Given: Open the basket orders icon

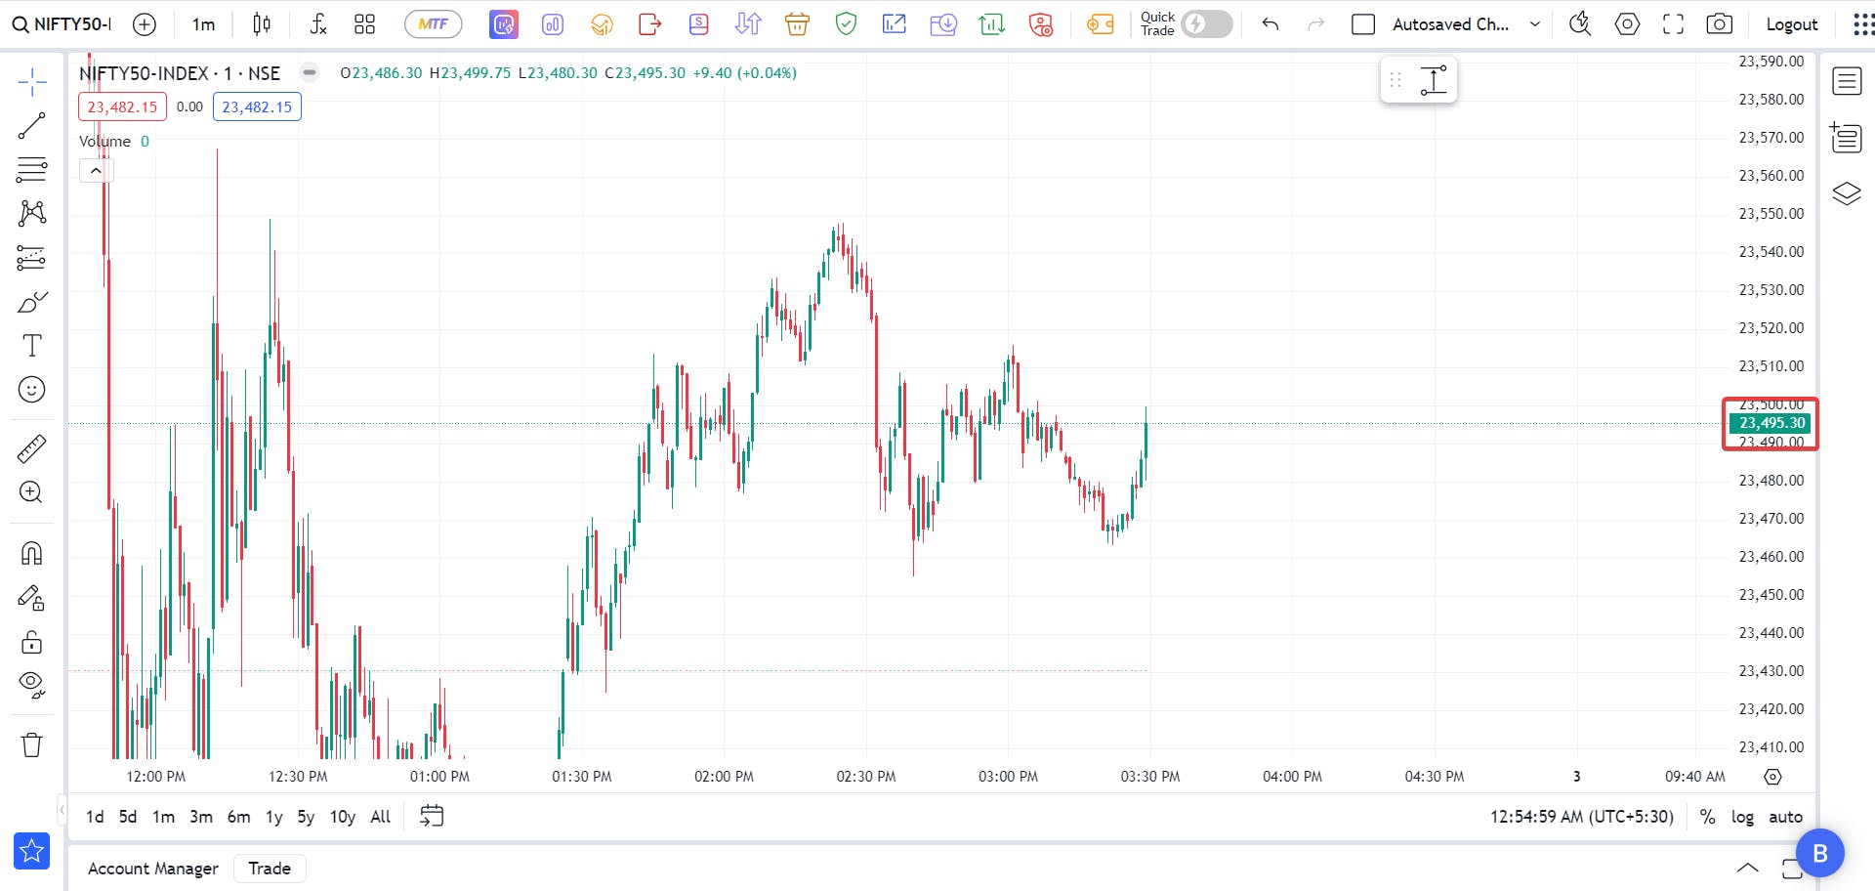Looking at the screenshot, I should point(797,24).
